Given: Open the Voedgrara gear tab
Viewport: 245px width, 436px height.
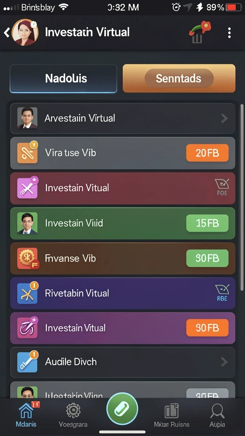Looking at the screenshot, I should pyautogui.click(x=73, y=414).
